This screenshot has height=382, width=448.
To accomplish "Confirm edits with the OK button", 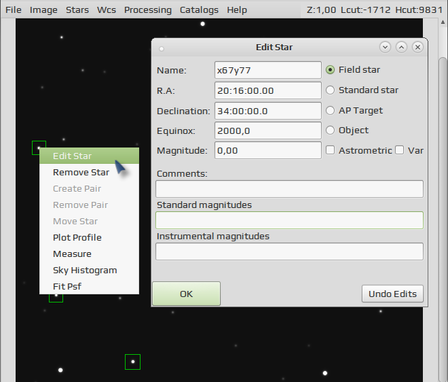I will coord(186,294).
